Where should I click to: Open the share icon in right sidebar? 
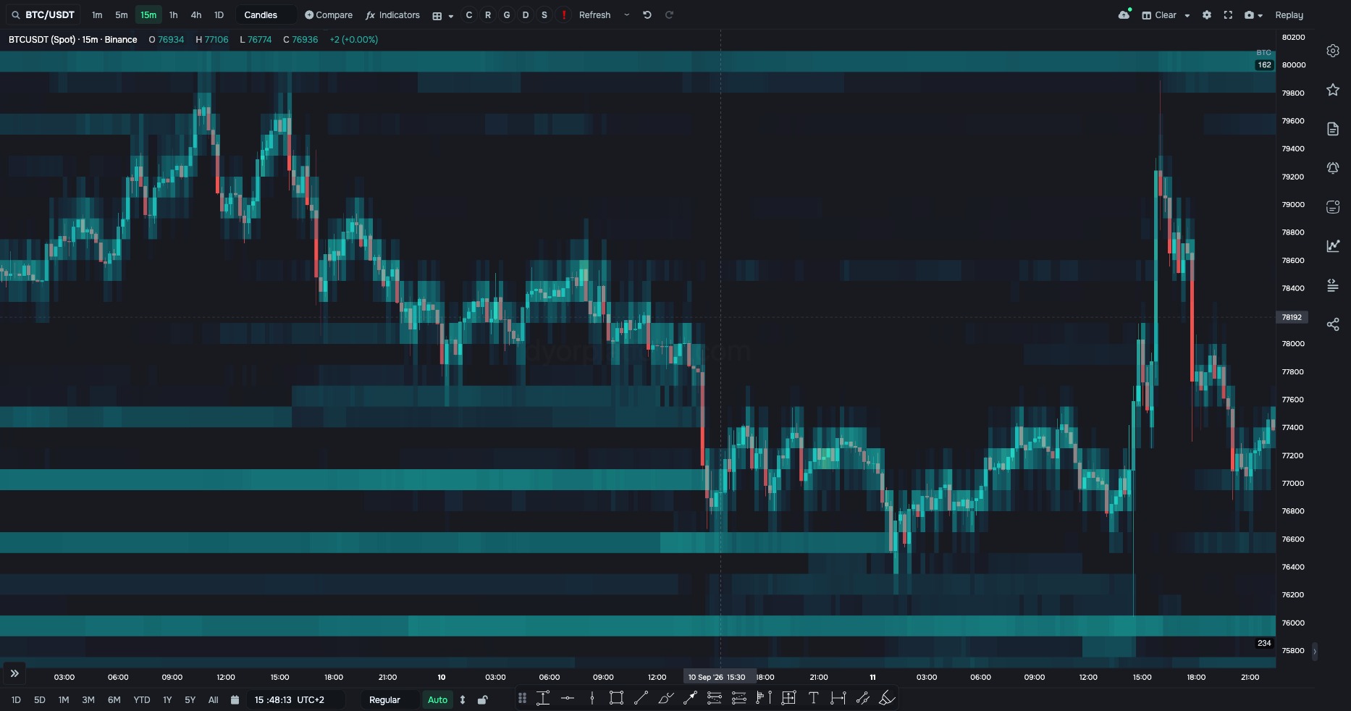(x=1333, y=324)
